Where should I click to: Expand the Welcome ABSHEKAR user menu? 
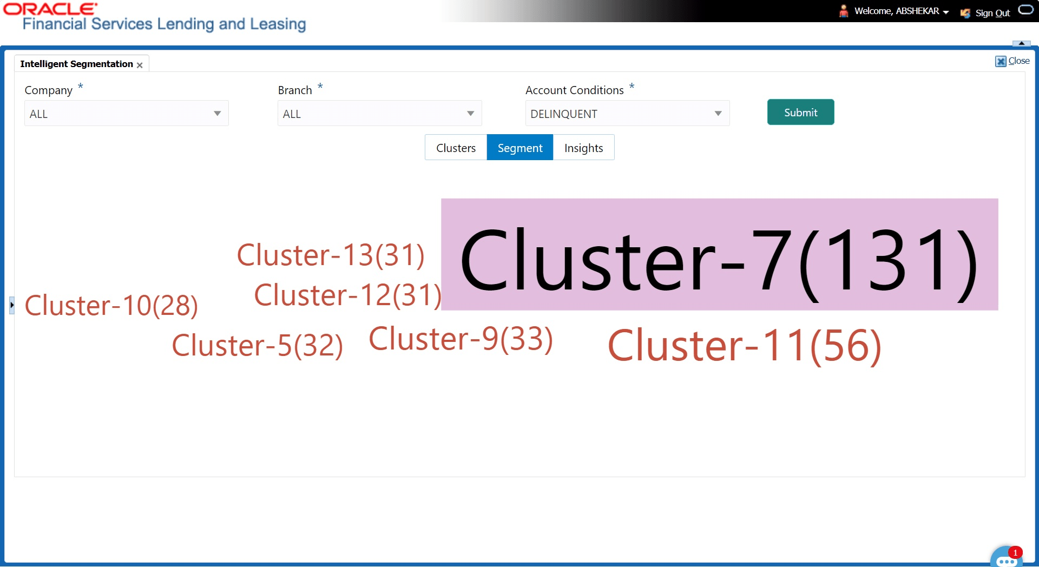[946, 11]
